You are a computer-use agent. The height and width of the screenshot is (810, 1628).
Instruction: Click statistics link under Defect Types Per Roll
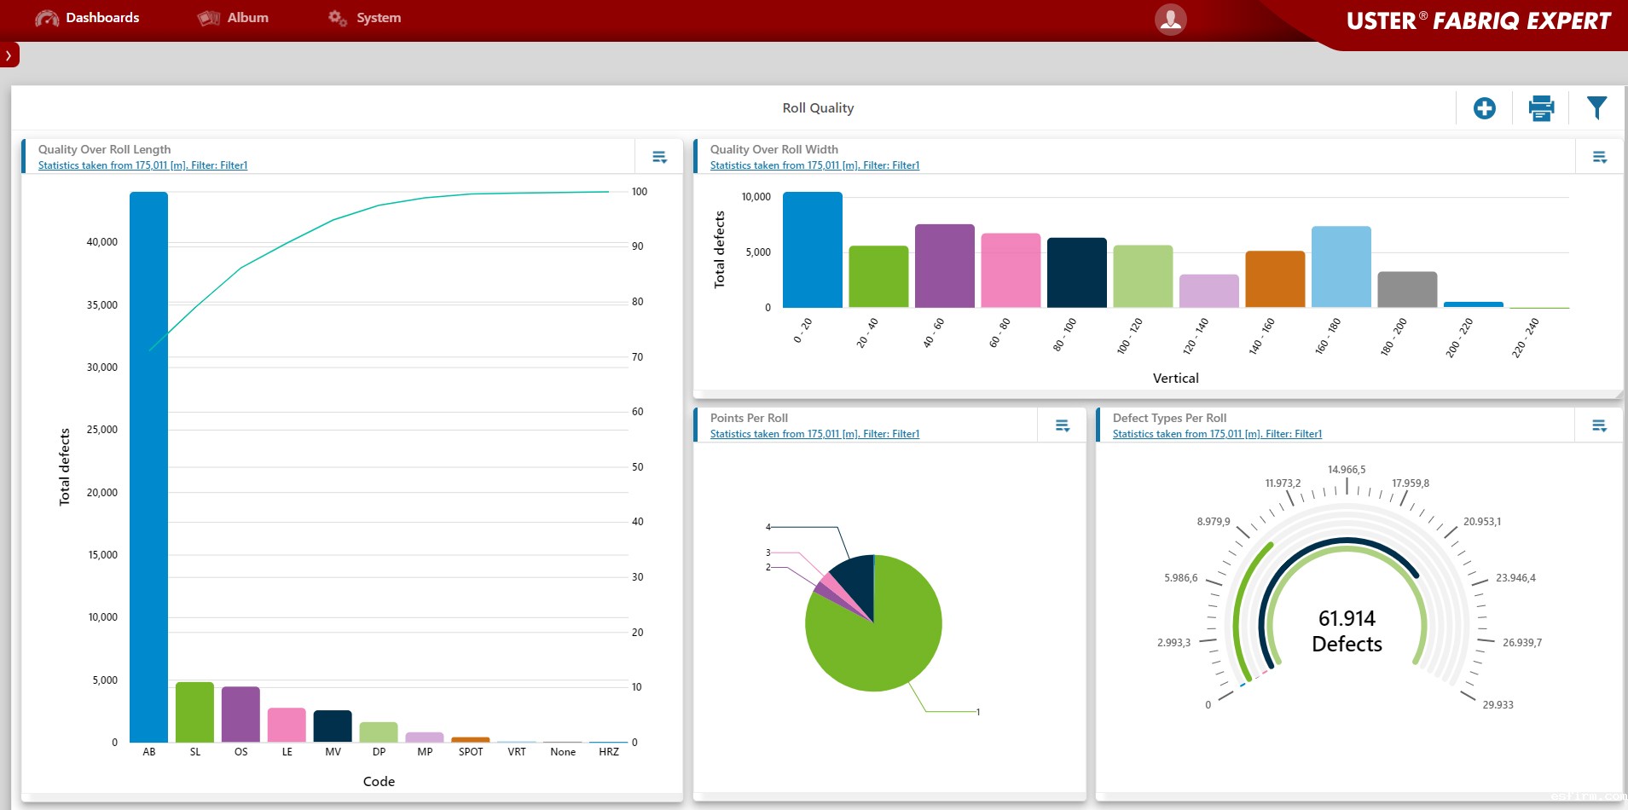click(1217, 434)
